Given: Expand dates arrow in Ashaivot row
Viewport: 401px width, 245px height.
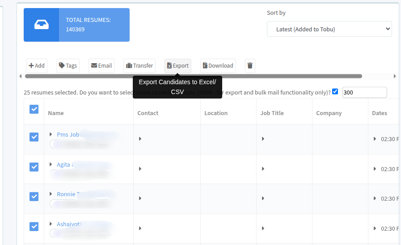Looking at the screenshot, I should tap(375, 228).
